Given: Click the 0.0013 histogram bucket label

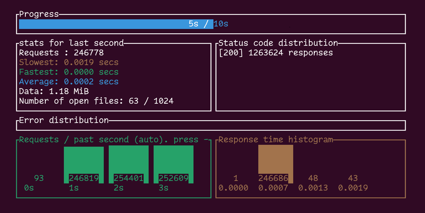Looking at the screenshot, I should click(313, 188).
